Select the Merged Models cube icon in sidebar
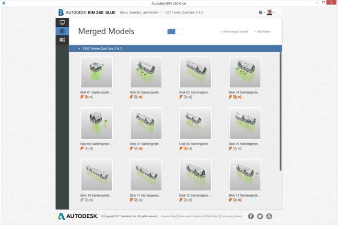 pyautogui.click(x=62, y=31)
